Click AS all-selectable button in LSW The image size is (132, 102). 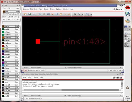(x=13, y=19)
